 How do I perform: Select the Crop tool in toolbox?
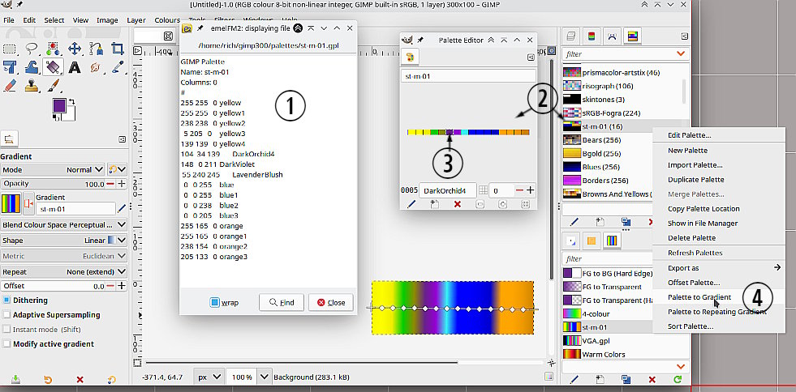click(117, 49)
